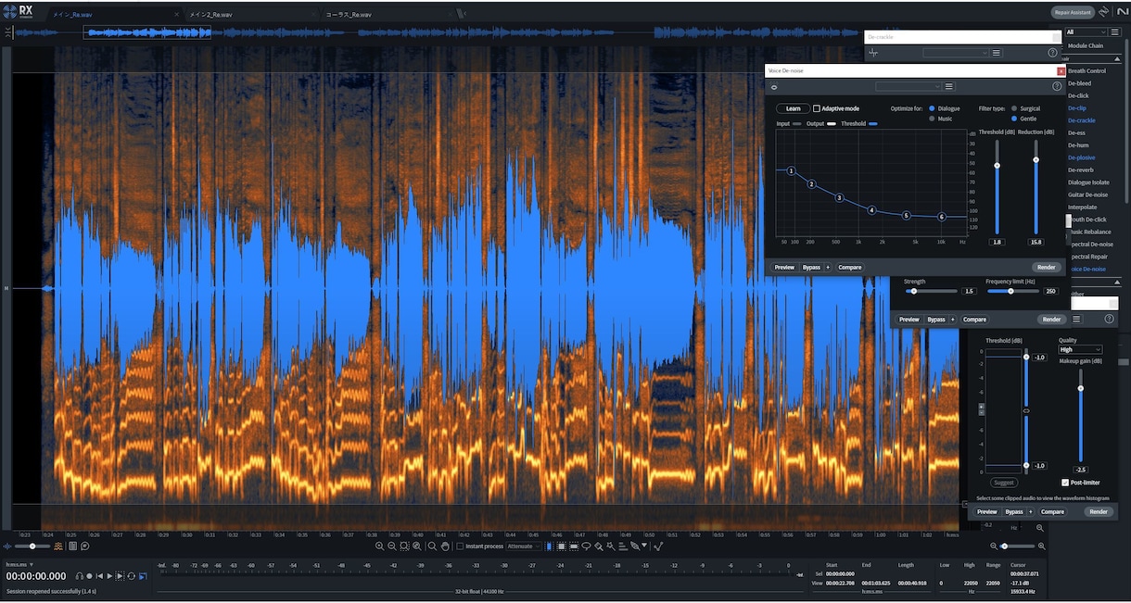Enable Adaptive mode checkbox
Viewport: 1131px width, 603px height.
tap(817, 108)
